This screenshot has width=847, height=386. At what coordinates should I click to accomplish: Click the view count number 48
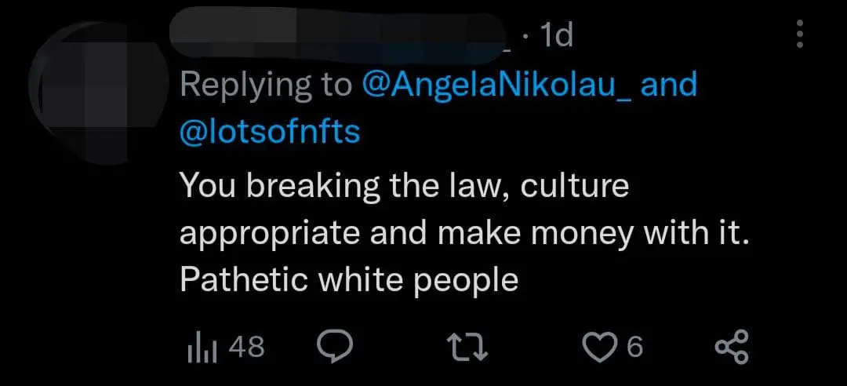(x=247, y=346)
